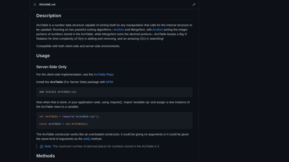Click the pencil edit README icon
The image size is (289, 162).
[194, 5]
